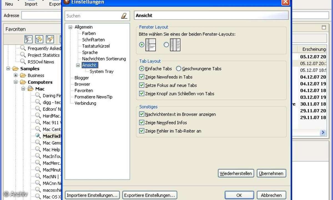
Task: Click the Suchen search field in settings
Action: coord(93,16)
